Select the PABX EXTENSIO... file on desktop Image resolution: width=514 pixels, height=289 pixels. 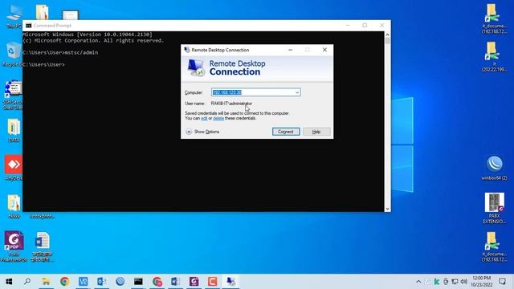tap(495, 209)
